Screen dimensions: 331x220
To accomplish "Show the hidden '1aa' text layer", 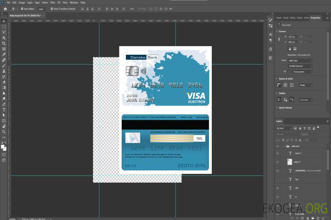I will 278,179.
